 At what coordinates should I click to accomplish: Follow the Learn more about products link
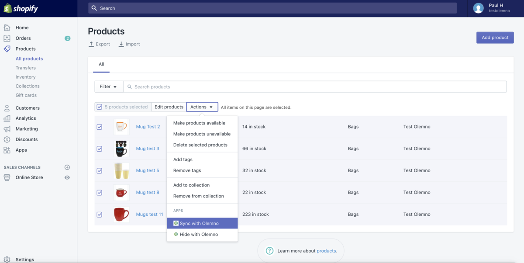coord(326,251)
